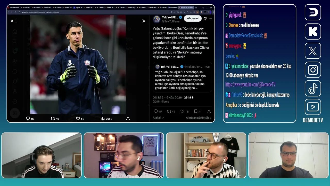Click the share icon in the tweet panel
The image size is (330, 186).
pos(209,111)
